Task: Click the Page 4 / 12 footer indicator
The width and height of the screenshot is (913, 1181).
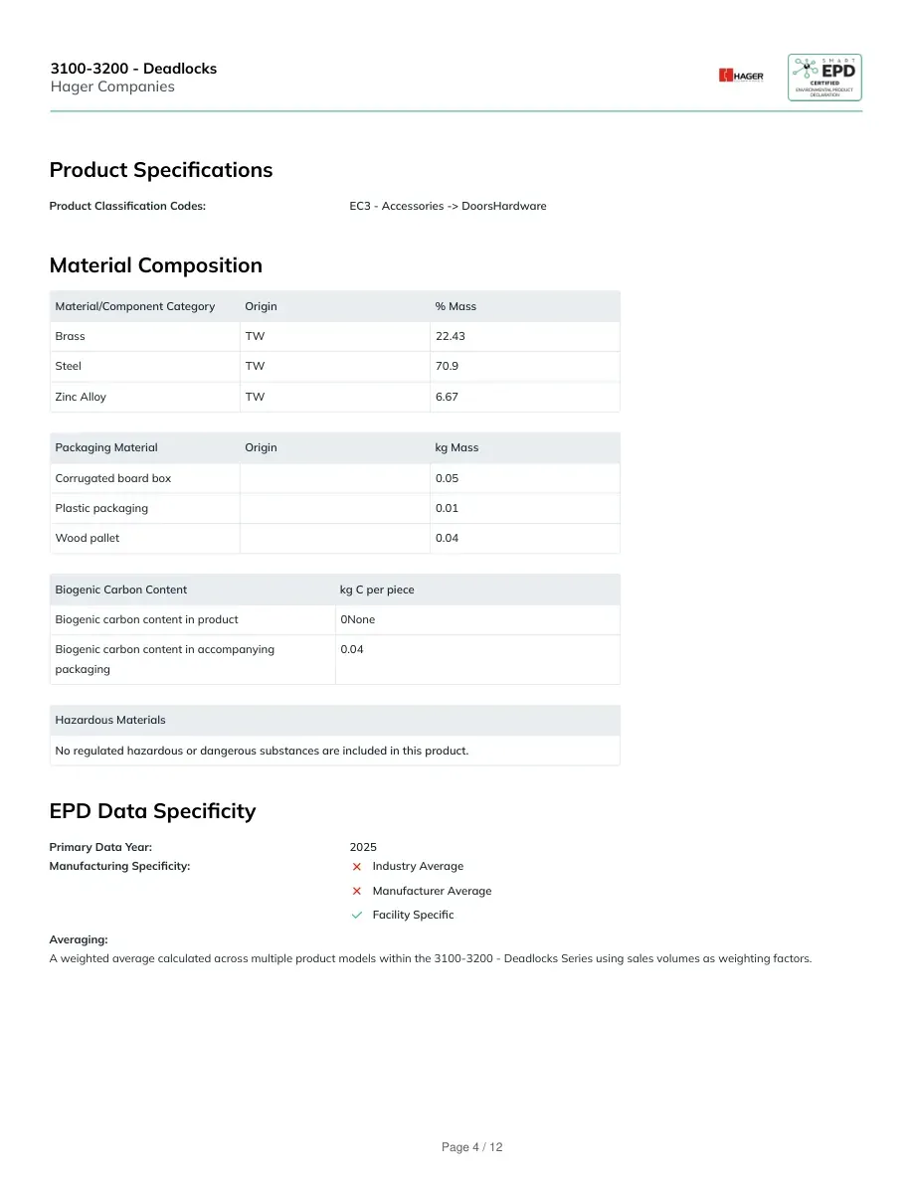Action: click(x=471, y=1147)
